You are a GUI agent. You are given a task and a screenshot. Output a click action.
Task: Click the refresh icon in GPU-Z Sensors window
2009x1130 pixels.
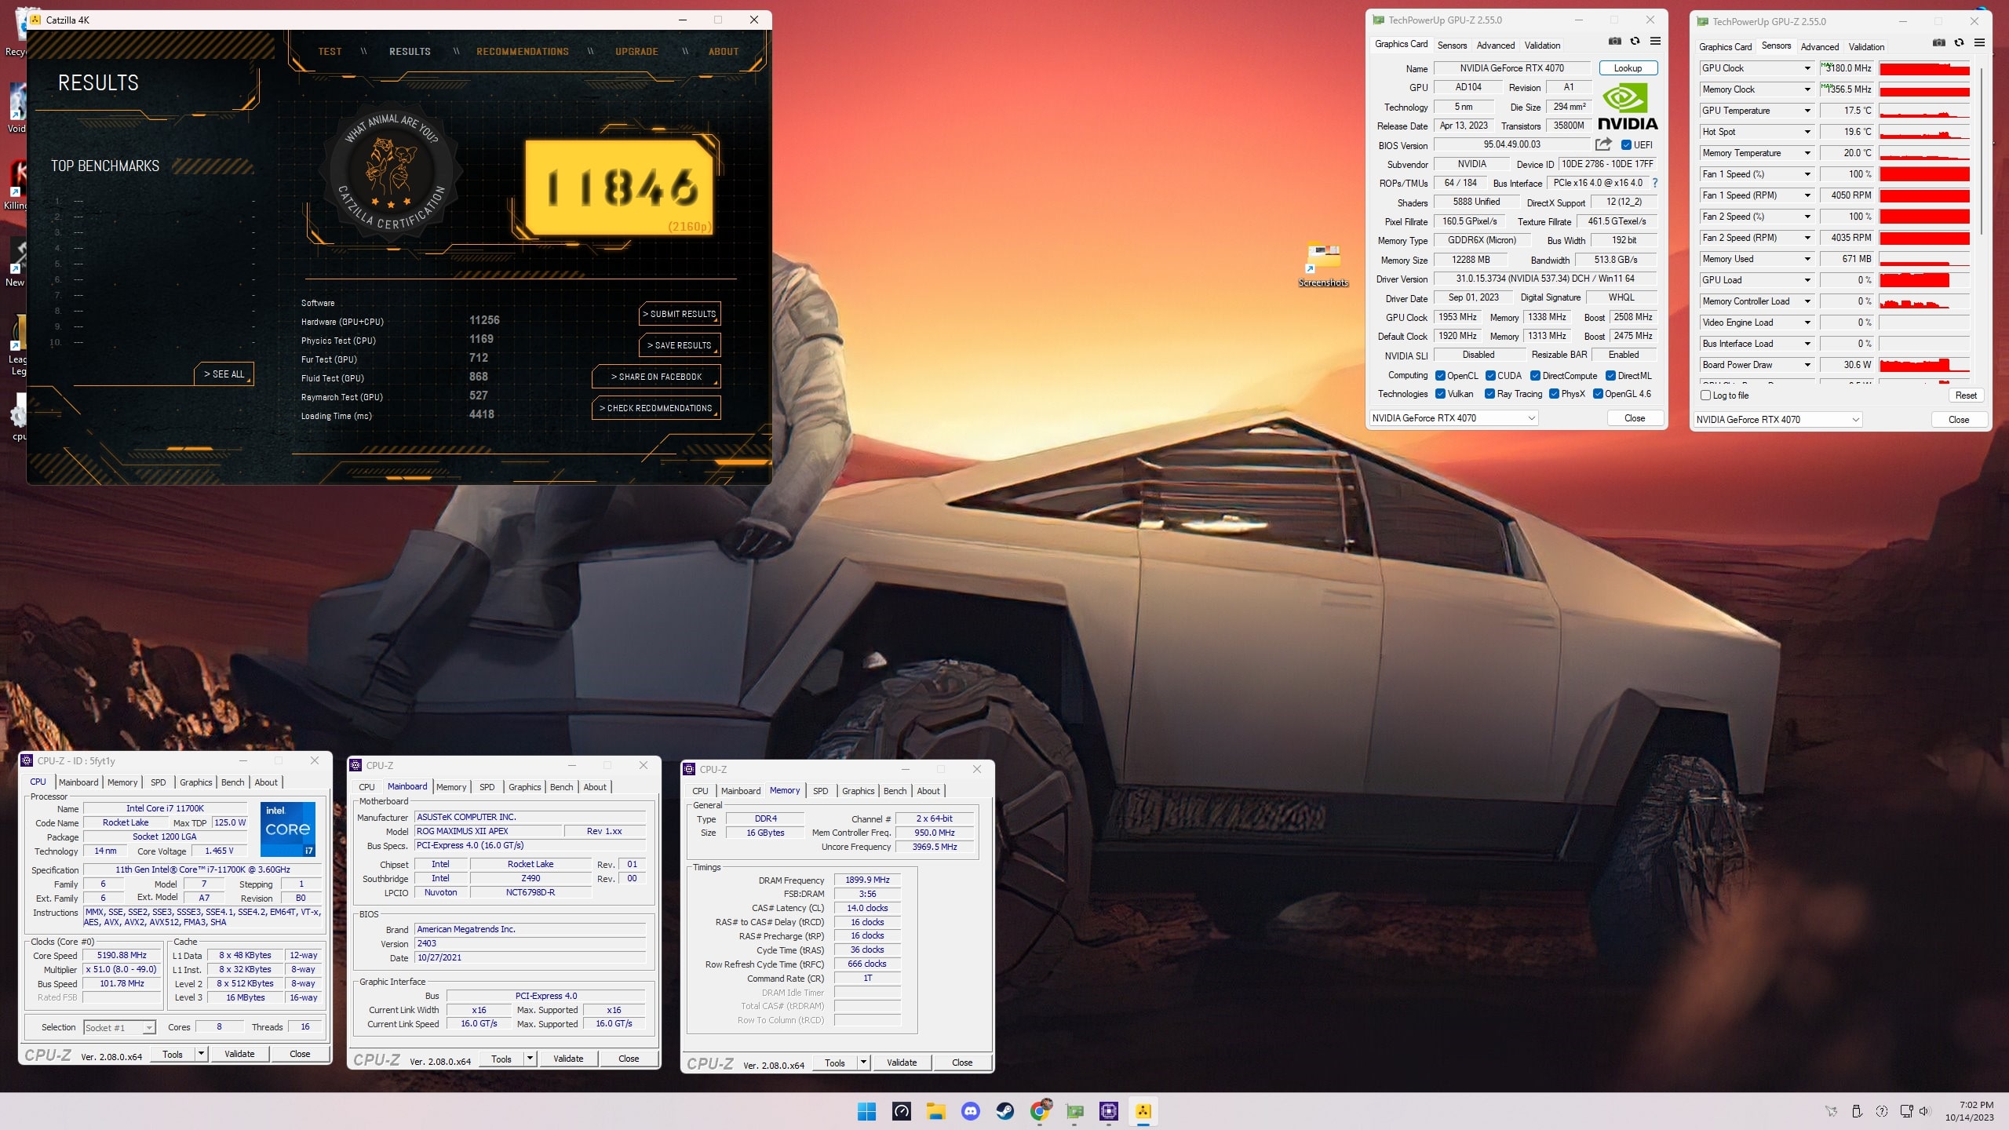click(x=1959, y=43)
